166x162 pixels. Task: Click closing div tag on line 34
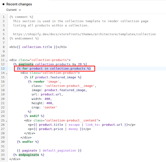(15, 159)
